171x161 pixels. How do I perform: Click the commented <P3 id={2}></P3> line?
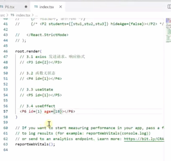tap(41, 62)
